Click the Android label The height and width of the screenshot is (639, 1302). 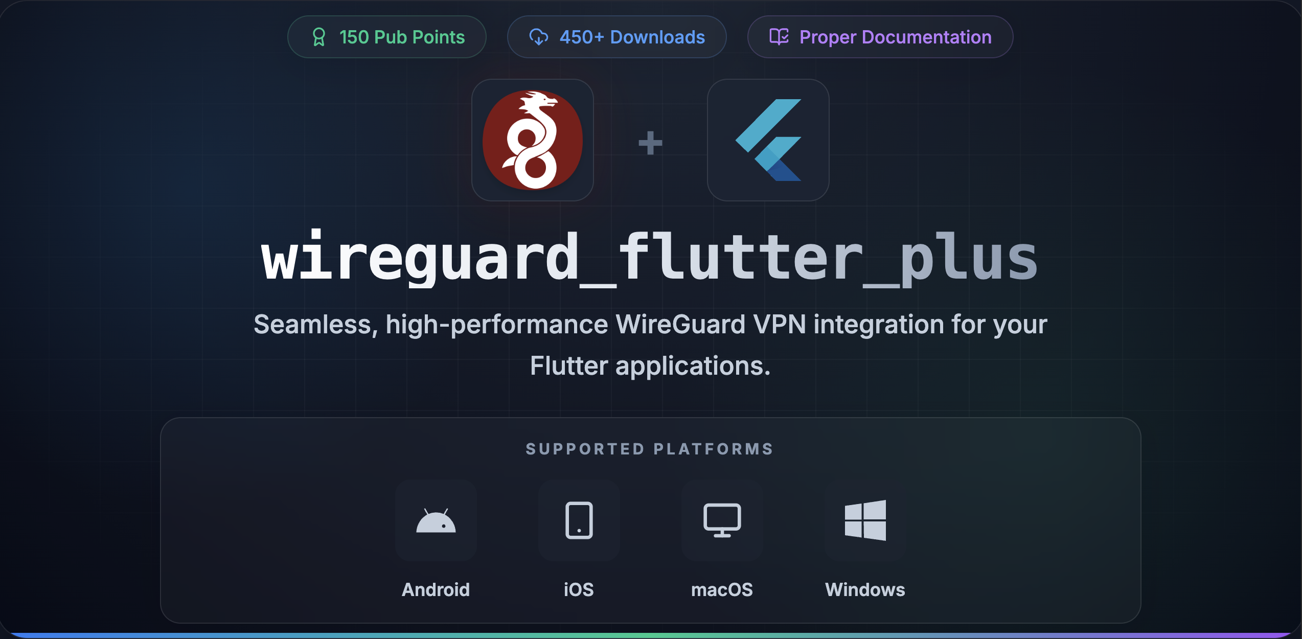pos(436,589)
